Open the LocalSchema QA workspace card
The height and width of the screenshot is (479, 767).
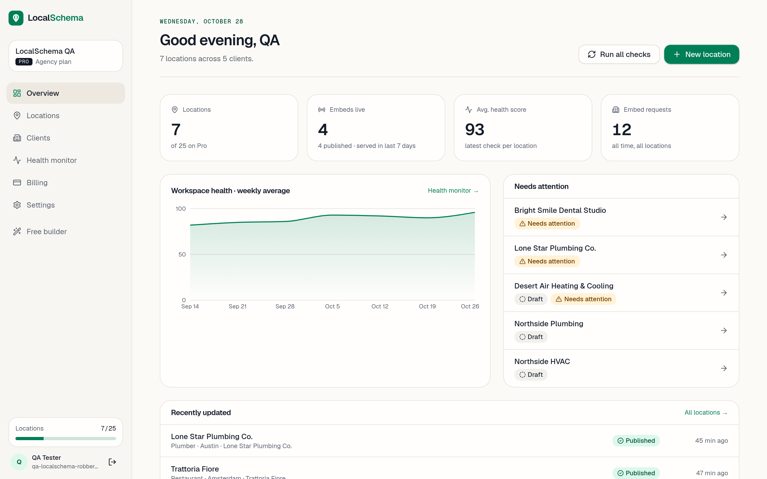coord(66,56)
